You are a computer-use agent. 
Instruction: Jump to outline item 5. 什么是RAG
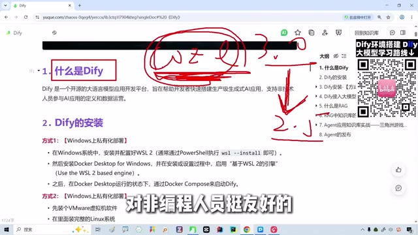point(333,106)
